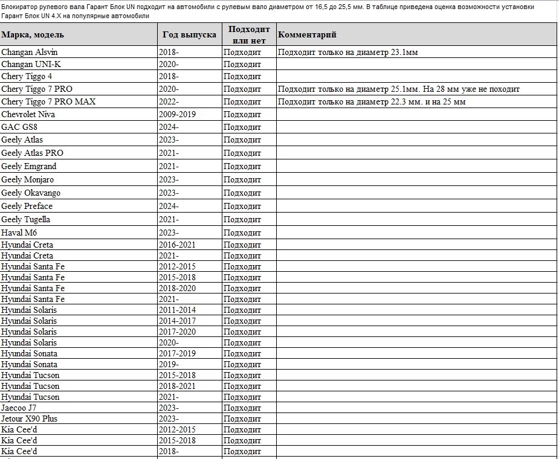Select the 'Geely Emgrand' cell
The width and height of the screenshot is (559, 459).
pyautogui.click(x=79, y=166)
